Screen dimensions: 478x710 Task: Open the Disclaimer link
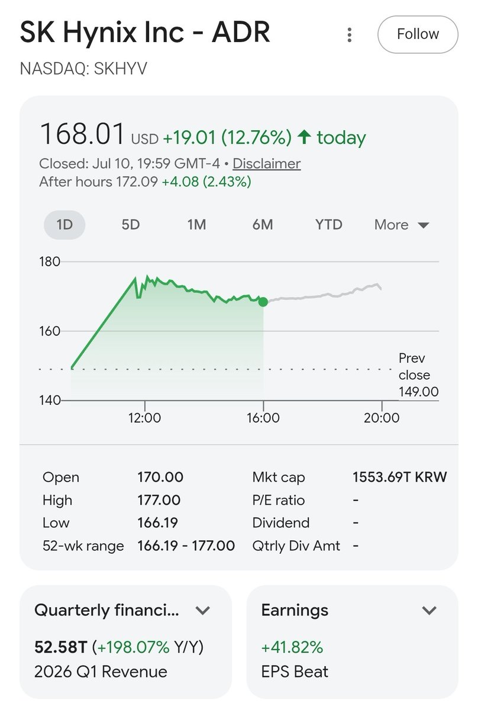pos(266,163)
